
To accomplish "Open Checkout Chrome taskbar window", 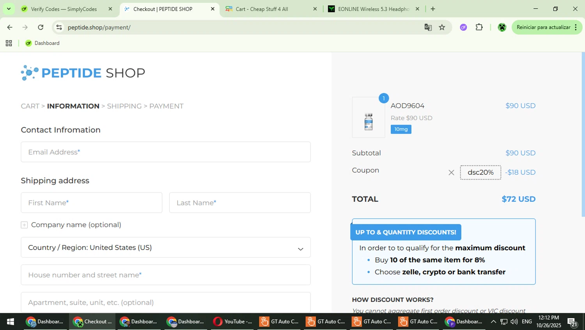I will [x=92, y=322].
